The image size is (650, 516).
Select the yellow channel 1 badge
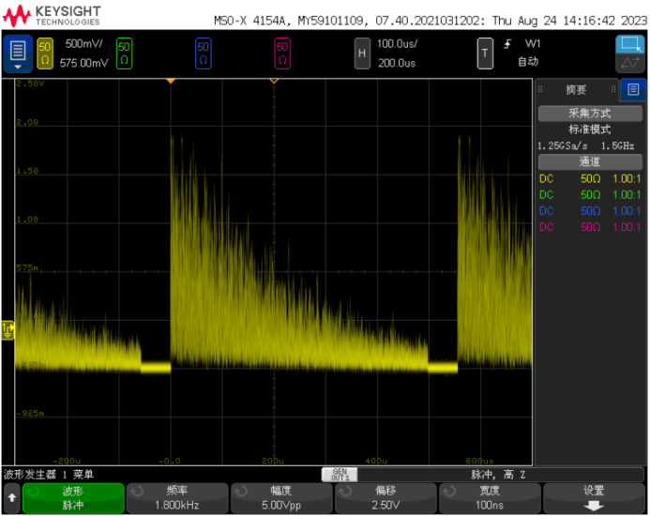click(x=46, y=53)
